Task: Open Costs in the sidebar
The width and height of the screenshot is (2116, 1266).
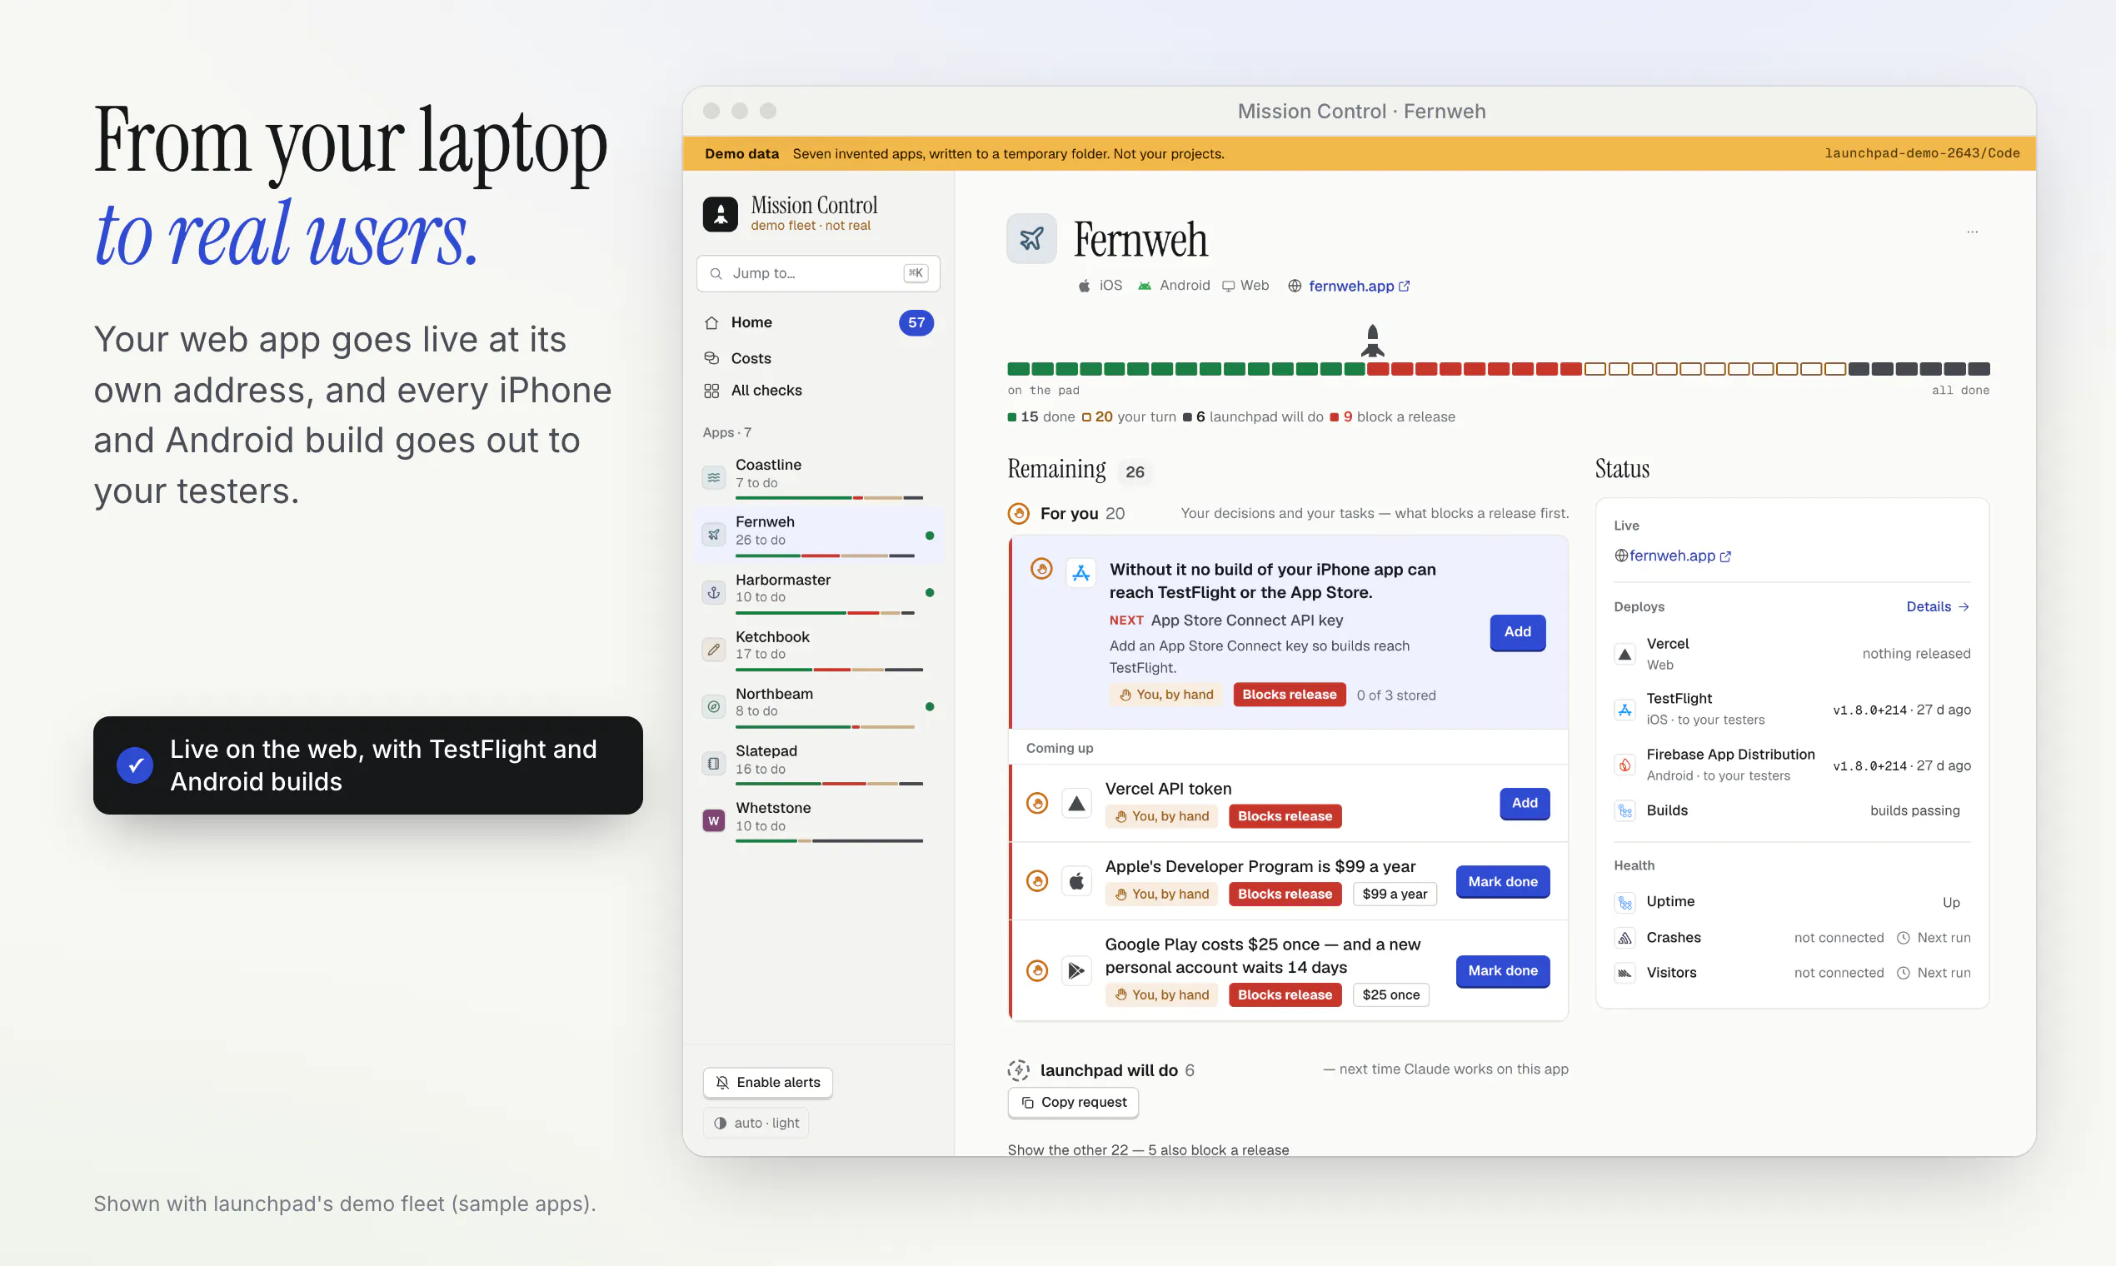Action: point(817,358)
